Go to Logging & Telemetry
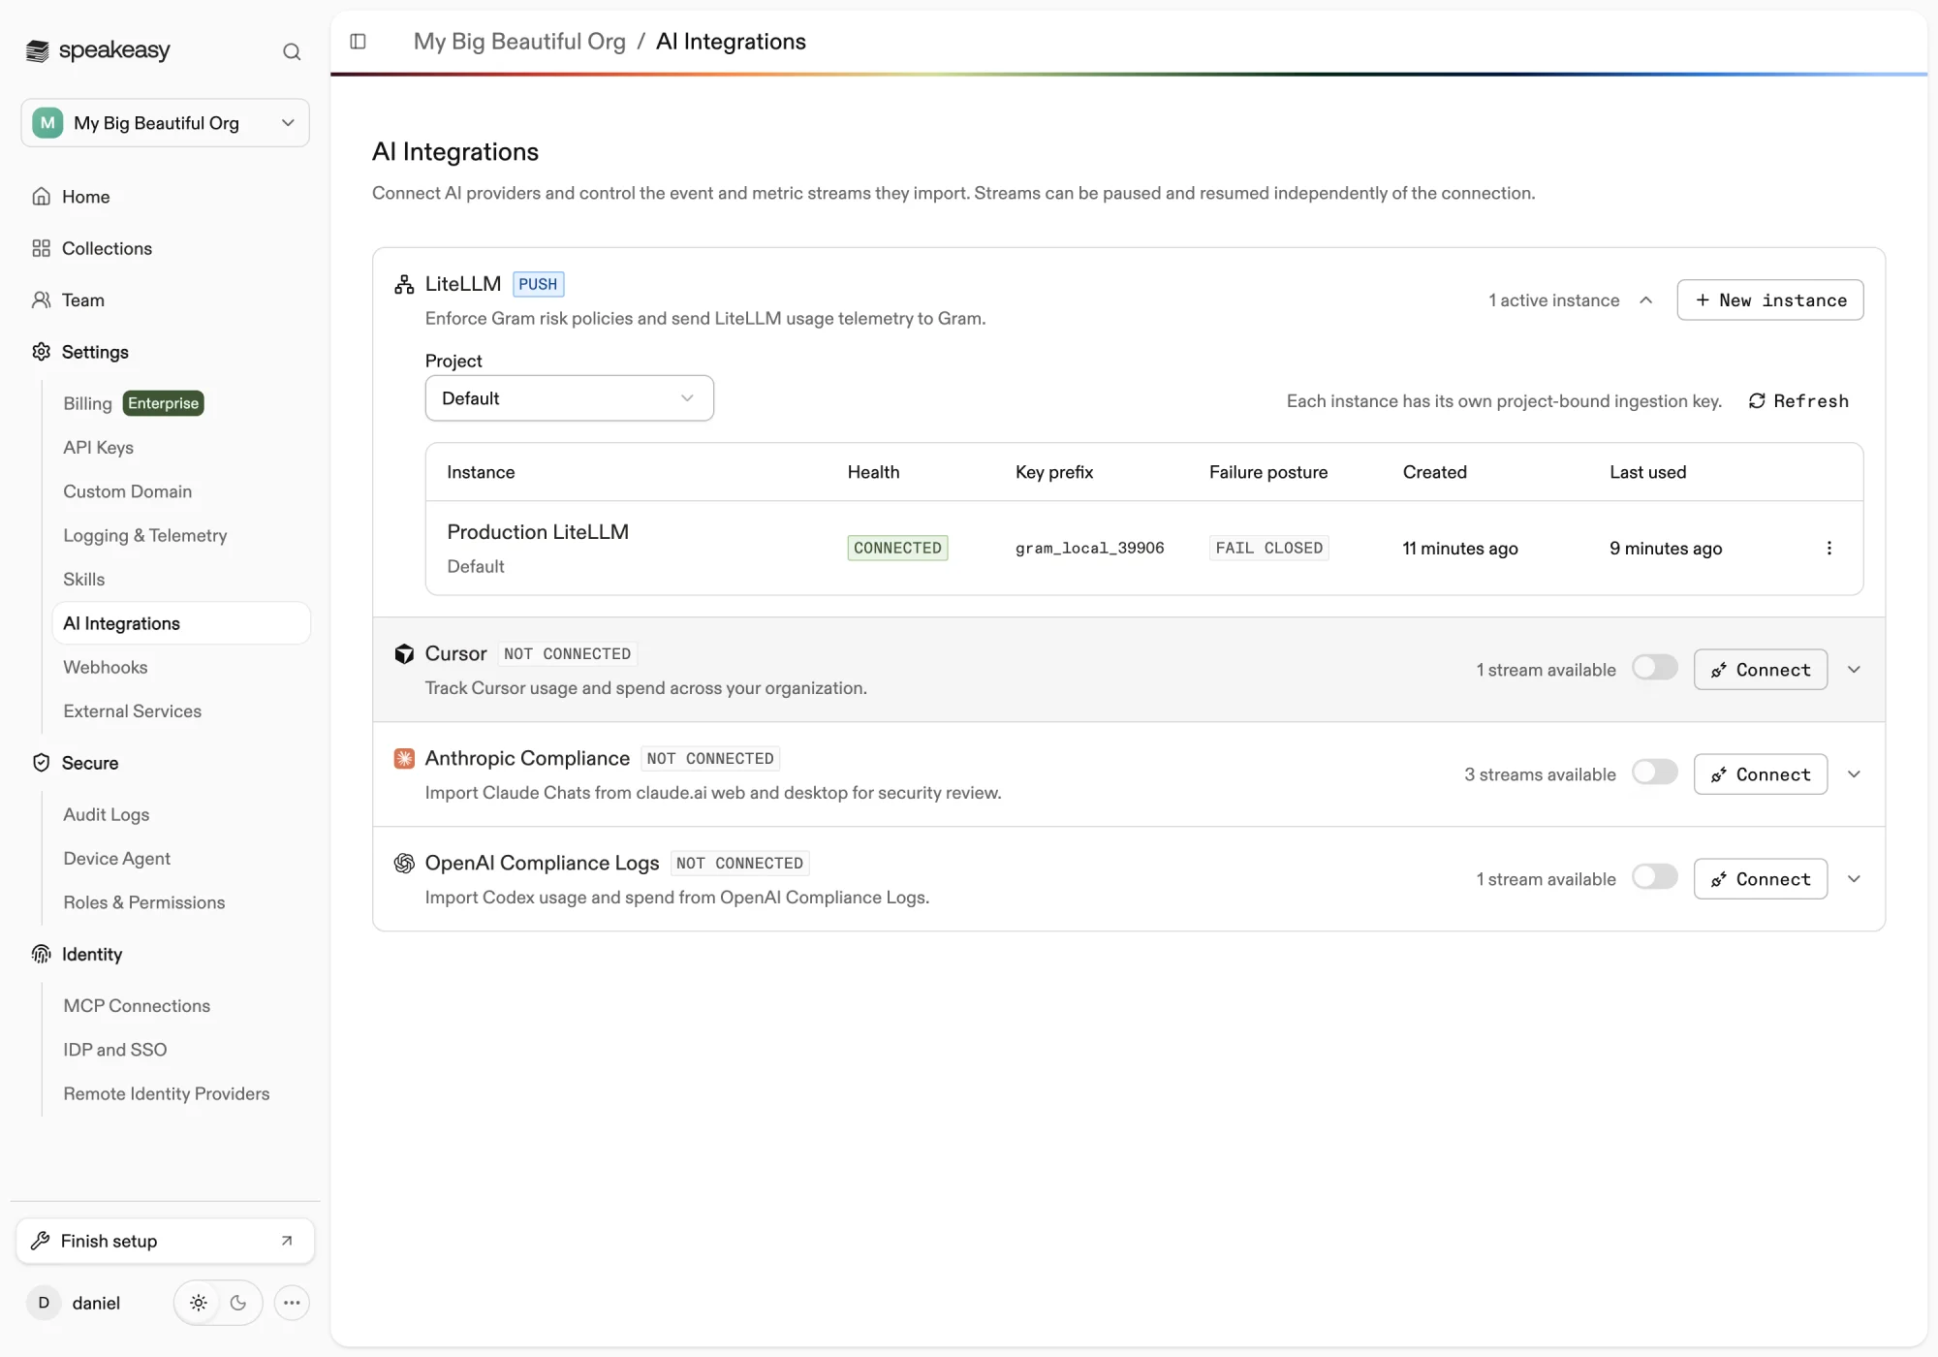Screen dimensions: 1938x1357 point(145,535)
